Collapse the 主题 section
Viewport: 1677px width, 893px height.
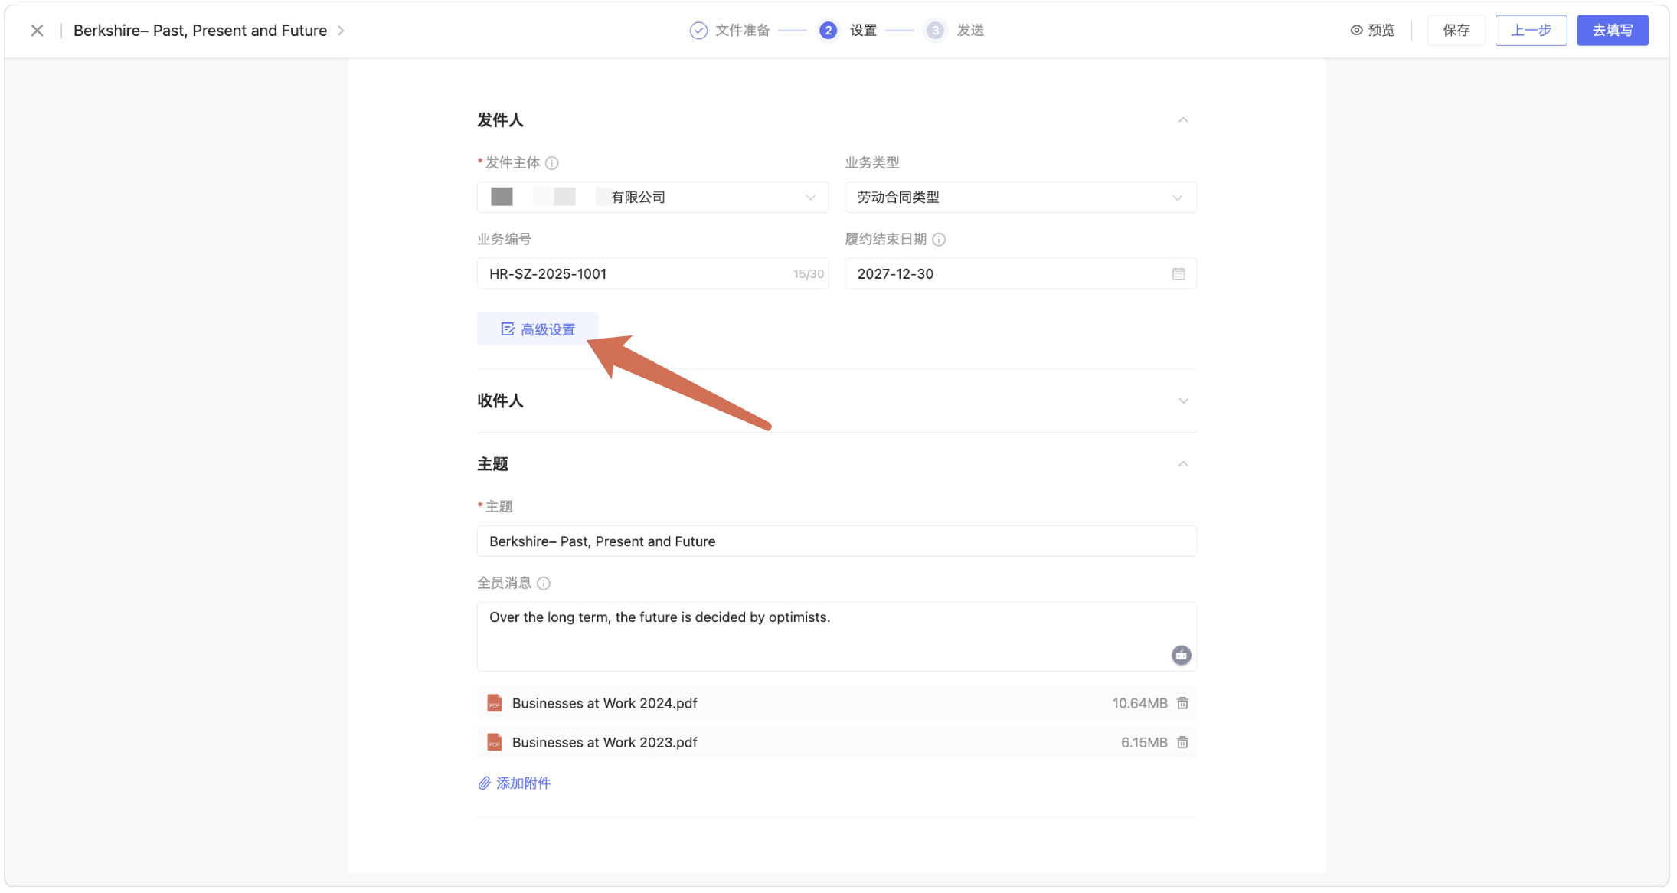click(1183, 464)
